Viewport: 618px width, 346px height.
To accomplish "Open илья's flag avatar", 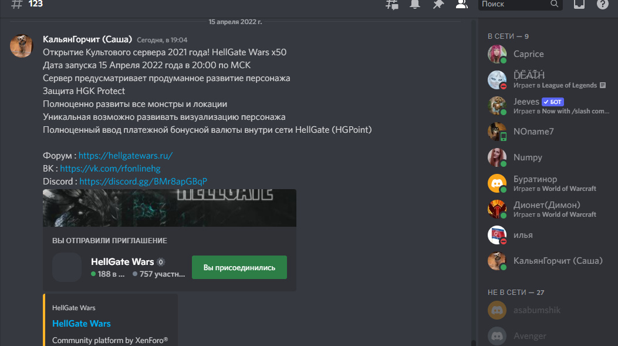I will pos(497,235).
